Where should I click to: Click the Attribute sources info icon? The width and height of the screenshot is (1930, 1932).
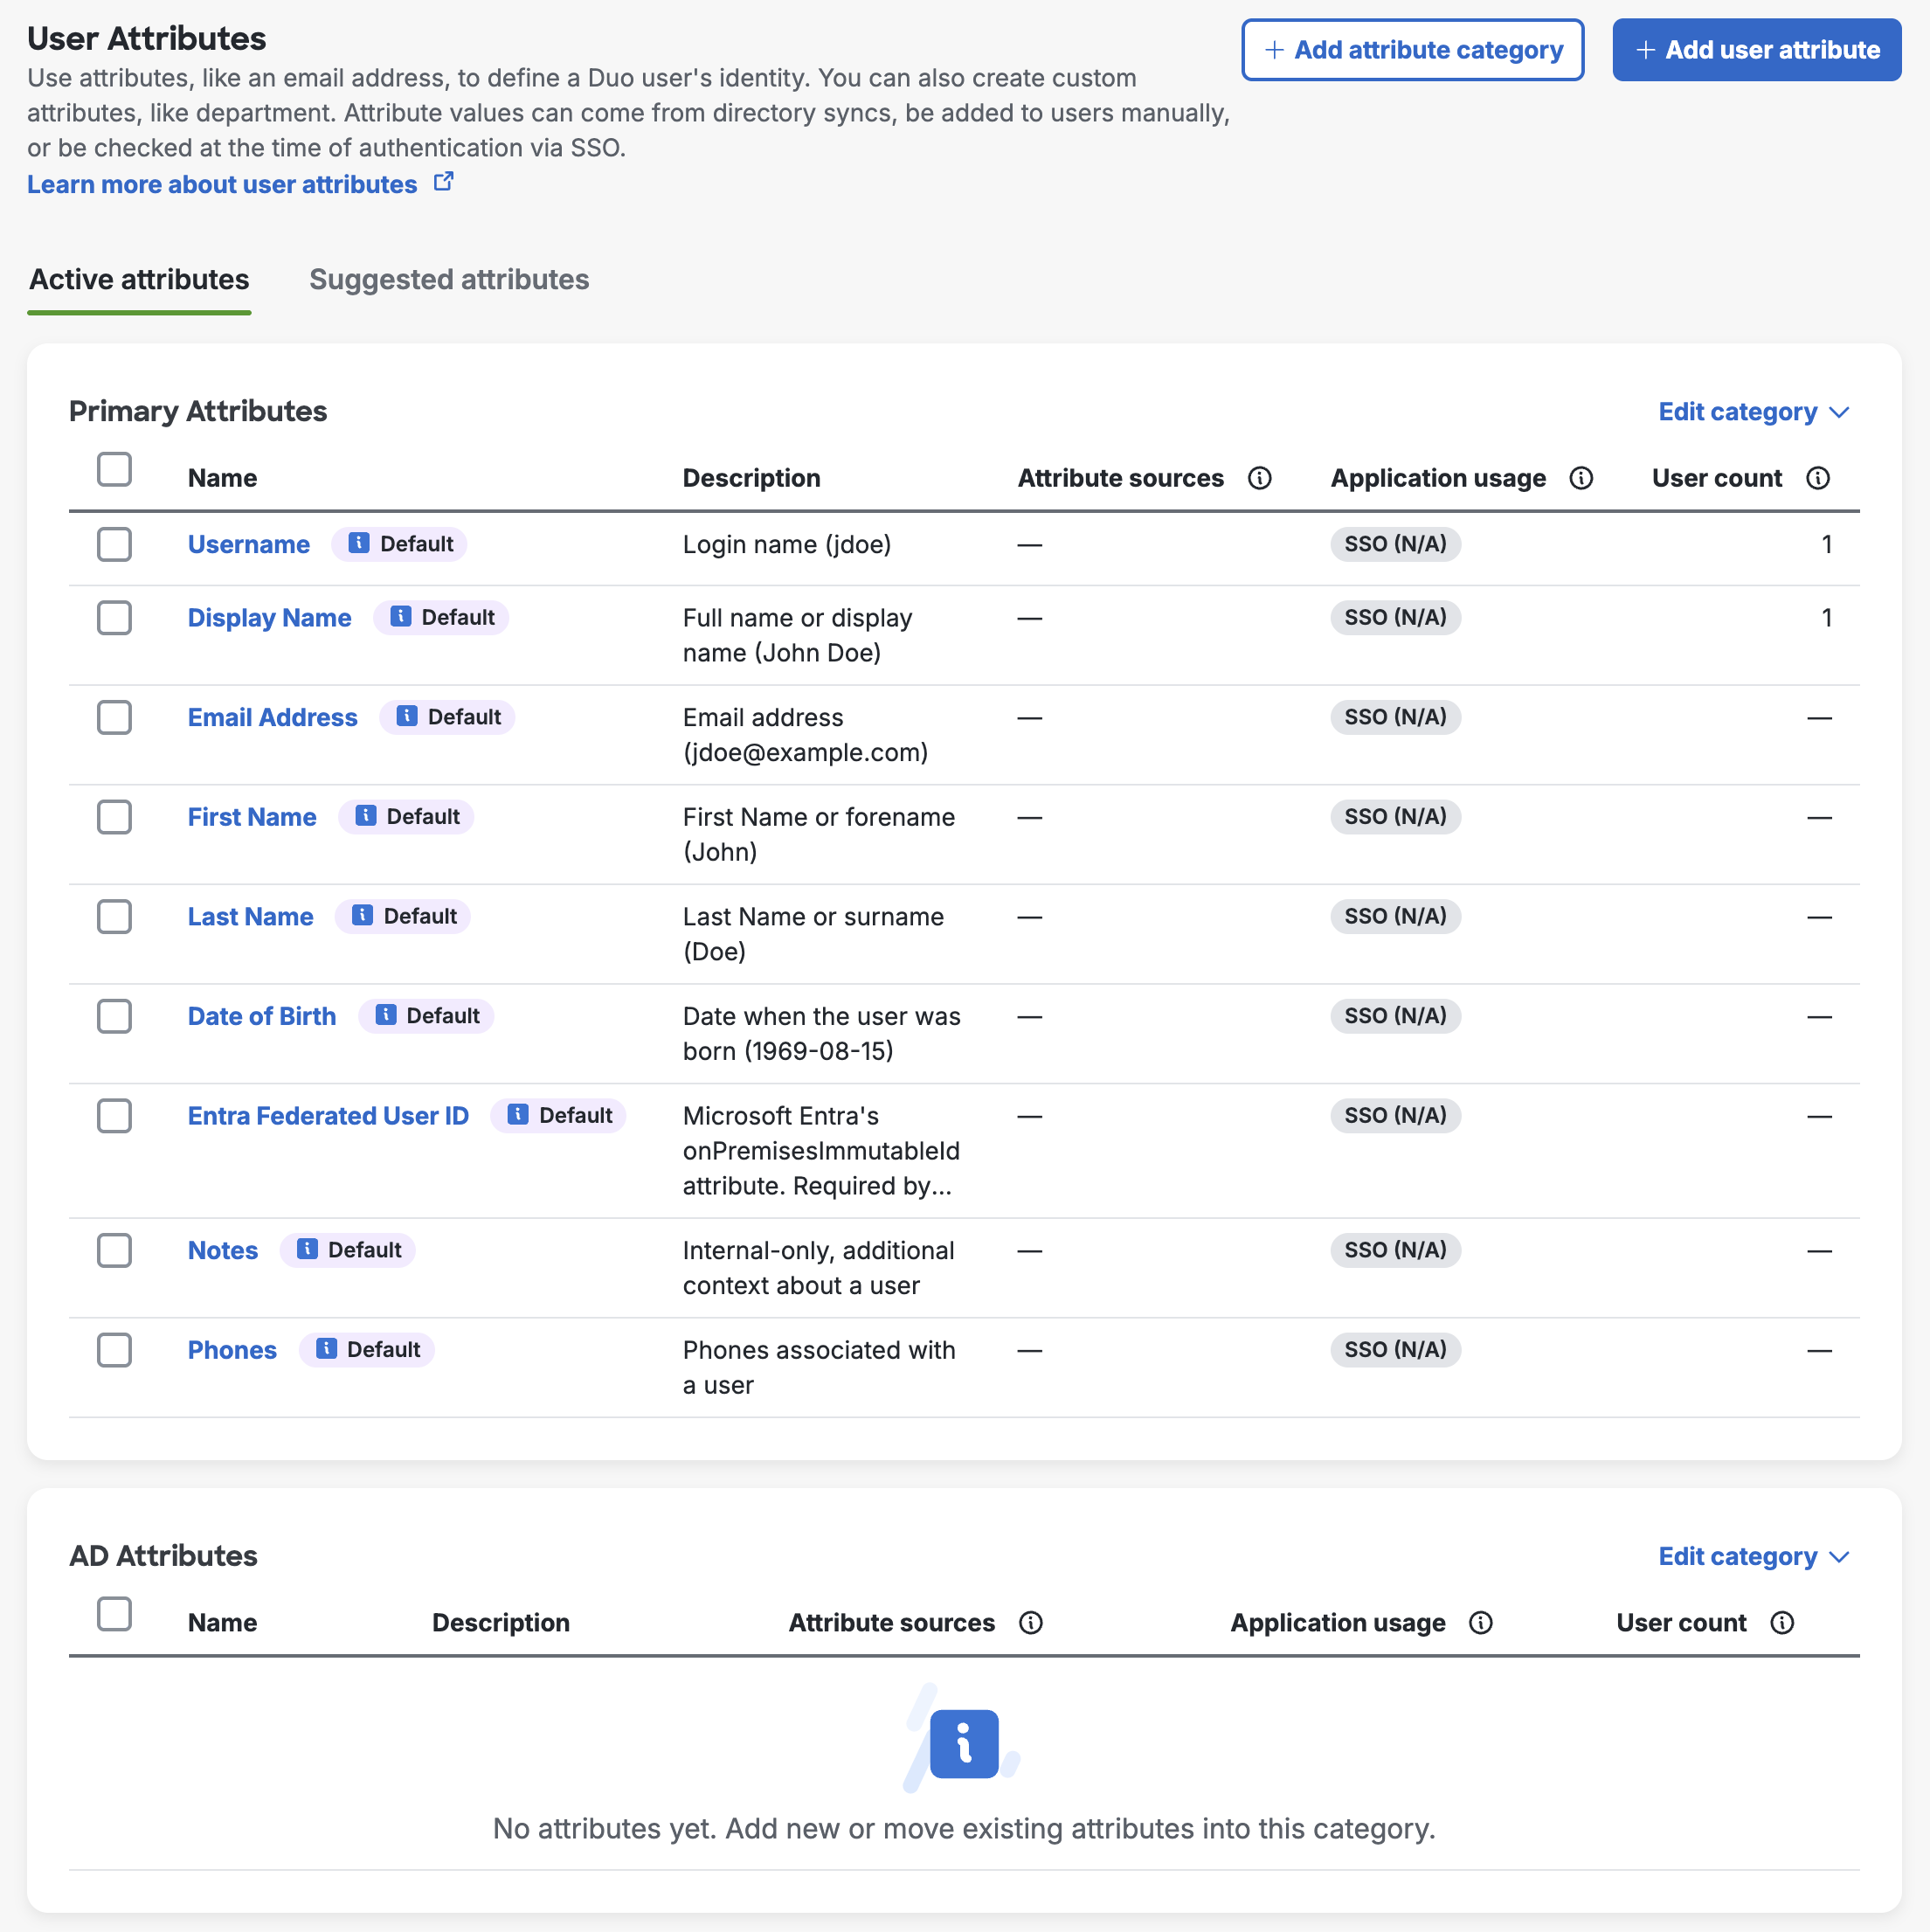tap(1260, 478)
